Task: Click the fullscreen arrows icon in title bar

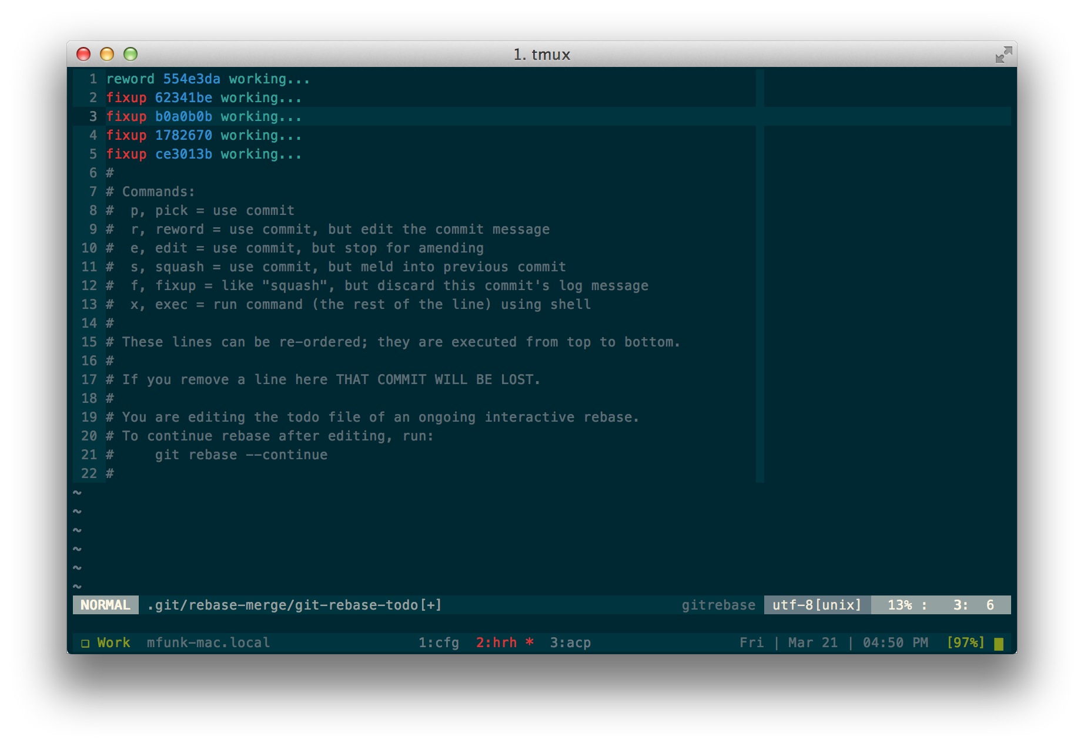Action: [1003, 55]
